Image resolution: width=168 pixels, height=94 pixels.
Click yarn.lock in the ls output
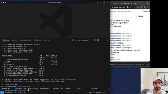click(x=94, y=88)
